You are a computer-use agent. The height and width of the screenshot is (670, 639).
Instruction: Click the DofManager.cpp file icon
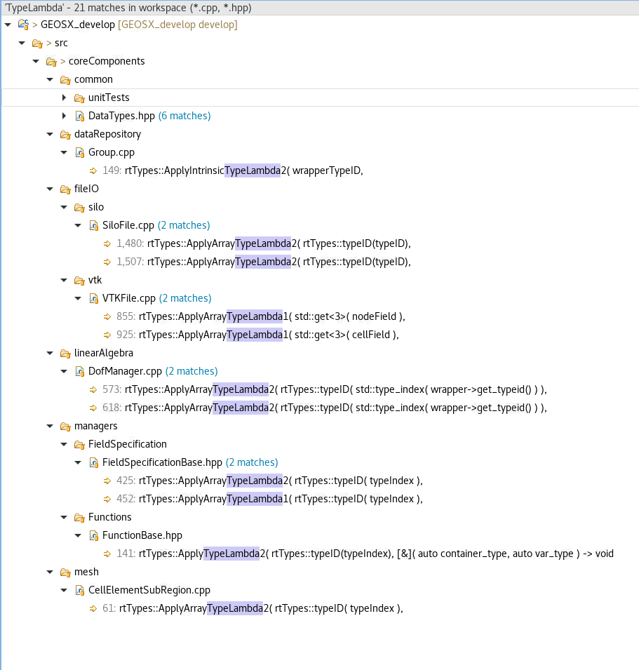tap(79, 371)
